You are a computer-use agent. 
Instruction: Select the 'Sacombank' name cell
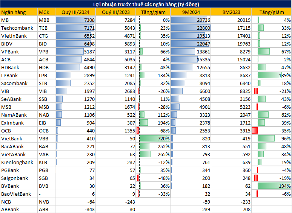pyautogui.click(x=19, y=83)
